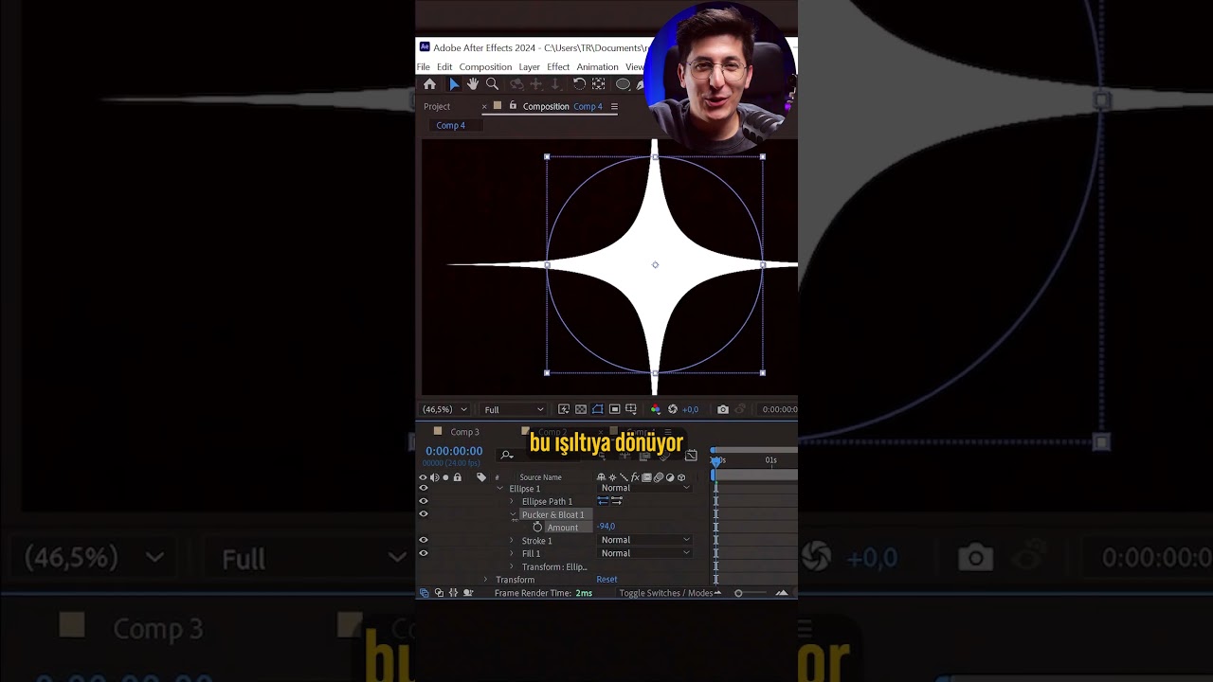Click the Reset link for Transform
Image resolution: width=1213 pixels, height=682 pixels.
(606, 579)
